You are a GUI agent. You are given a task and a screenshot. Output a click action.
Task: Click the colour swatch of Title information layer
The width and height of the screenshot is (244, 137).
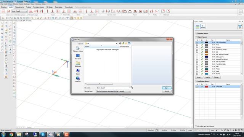(207, 42)
